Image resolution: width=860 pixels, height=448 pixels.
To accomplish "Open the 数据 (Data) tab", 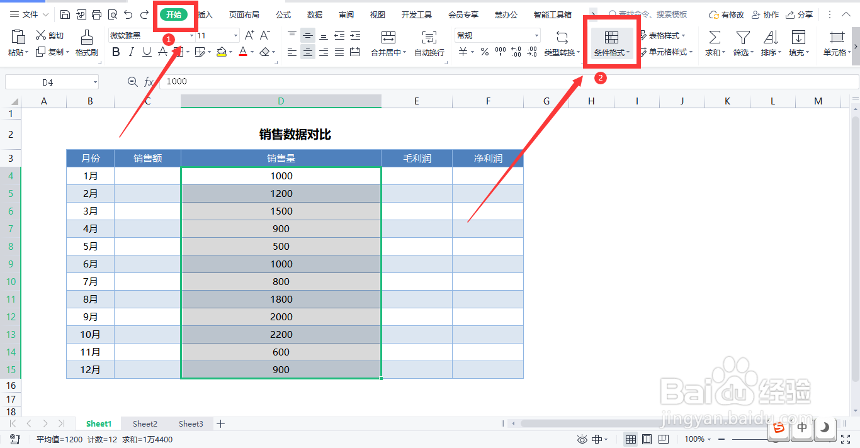I will [315, 14].
